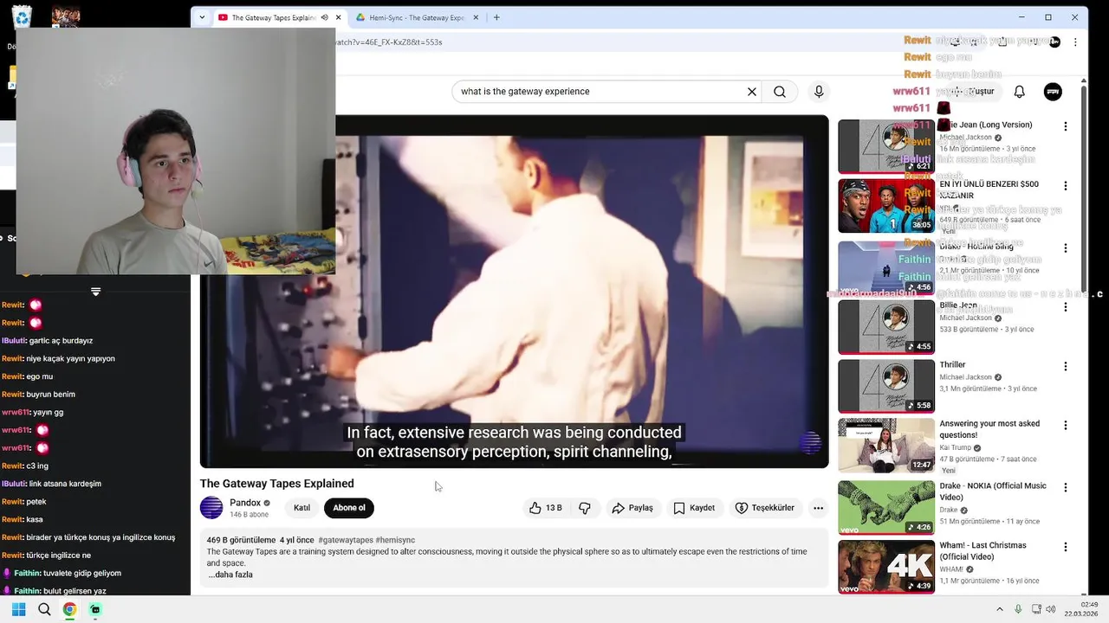This screenshot has height=623, width=1109.
Task: Open the Thriller 5:58 thumbnail
Action: (x=886, y=386)
